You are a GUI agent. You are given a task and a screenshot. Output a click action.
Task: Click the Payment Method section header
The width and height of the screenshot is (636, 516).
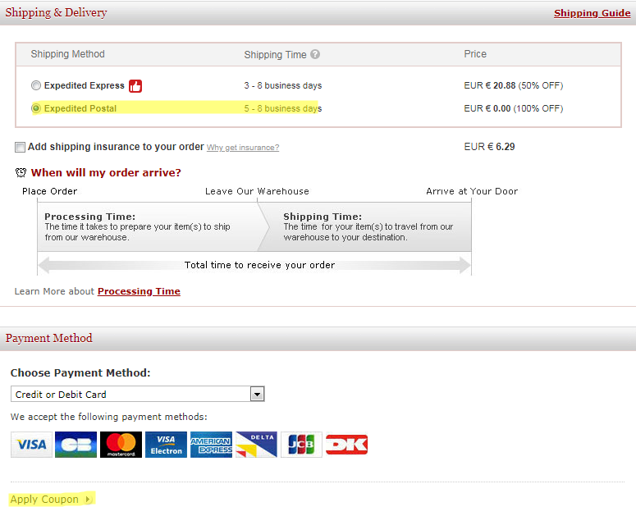49,338
